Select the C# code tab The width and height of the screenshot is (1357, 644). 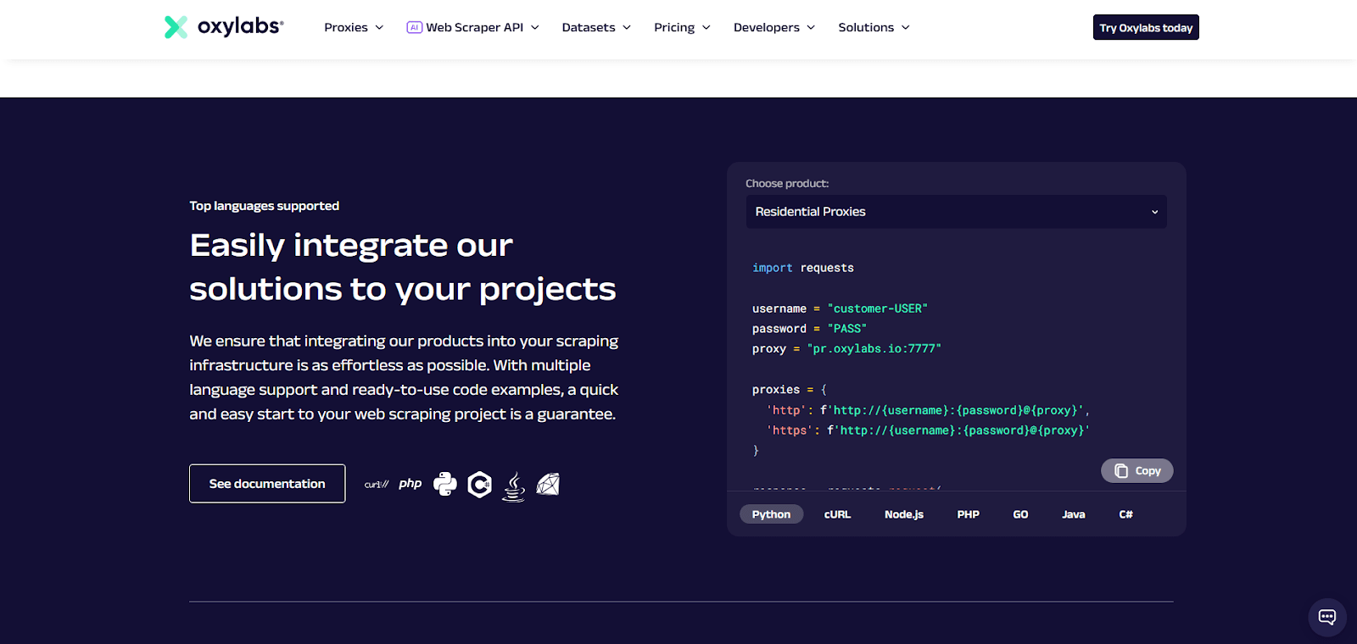1125,514
